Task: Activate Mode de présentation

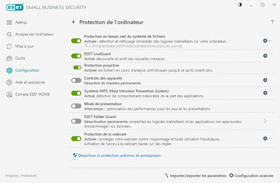Action: 76,106
